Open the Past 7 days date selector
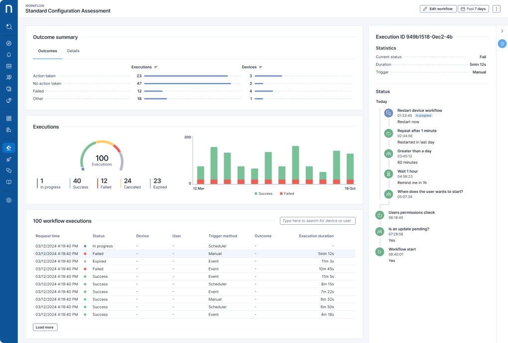Image resolution: width=508 pixels, height=343 pixels. pos(473,9)
